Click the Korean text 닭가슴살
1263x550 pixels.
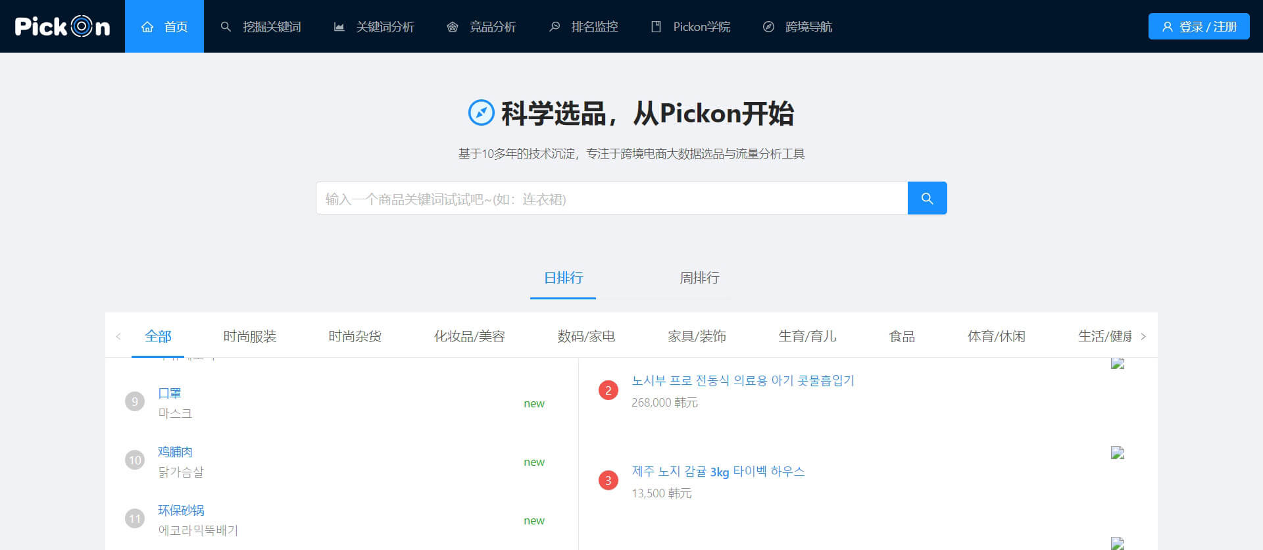pos(181,472)
